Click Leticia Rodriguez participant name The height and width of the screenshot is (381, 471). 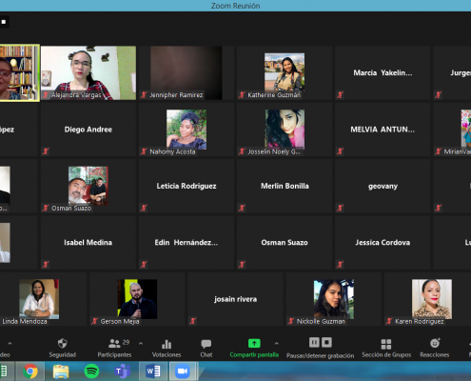click(186, 186)
